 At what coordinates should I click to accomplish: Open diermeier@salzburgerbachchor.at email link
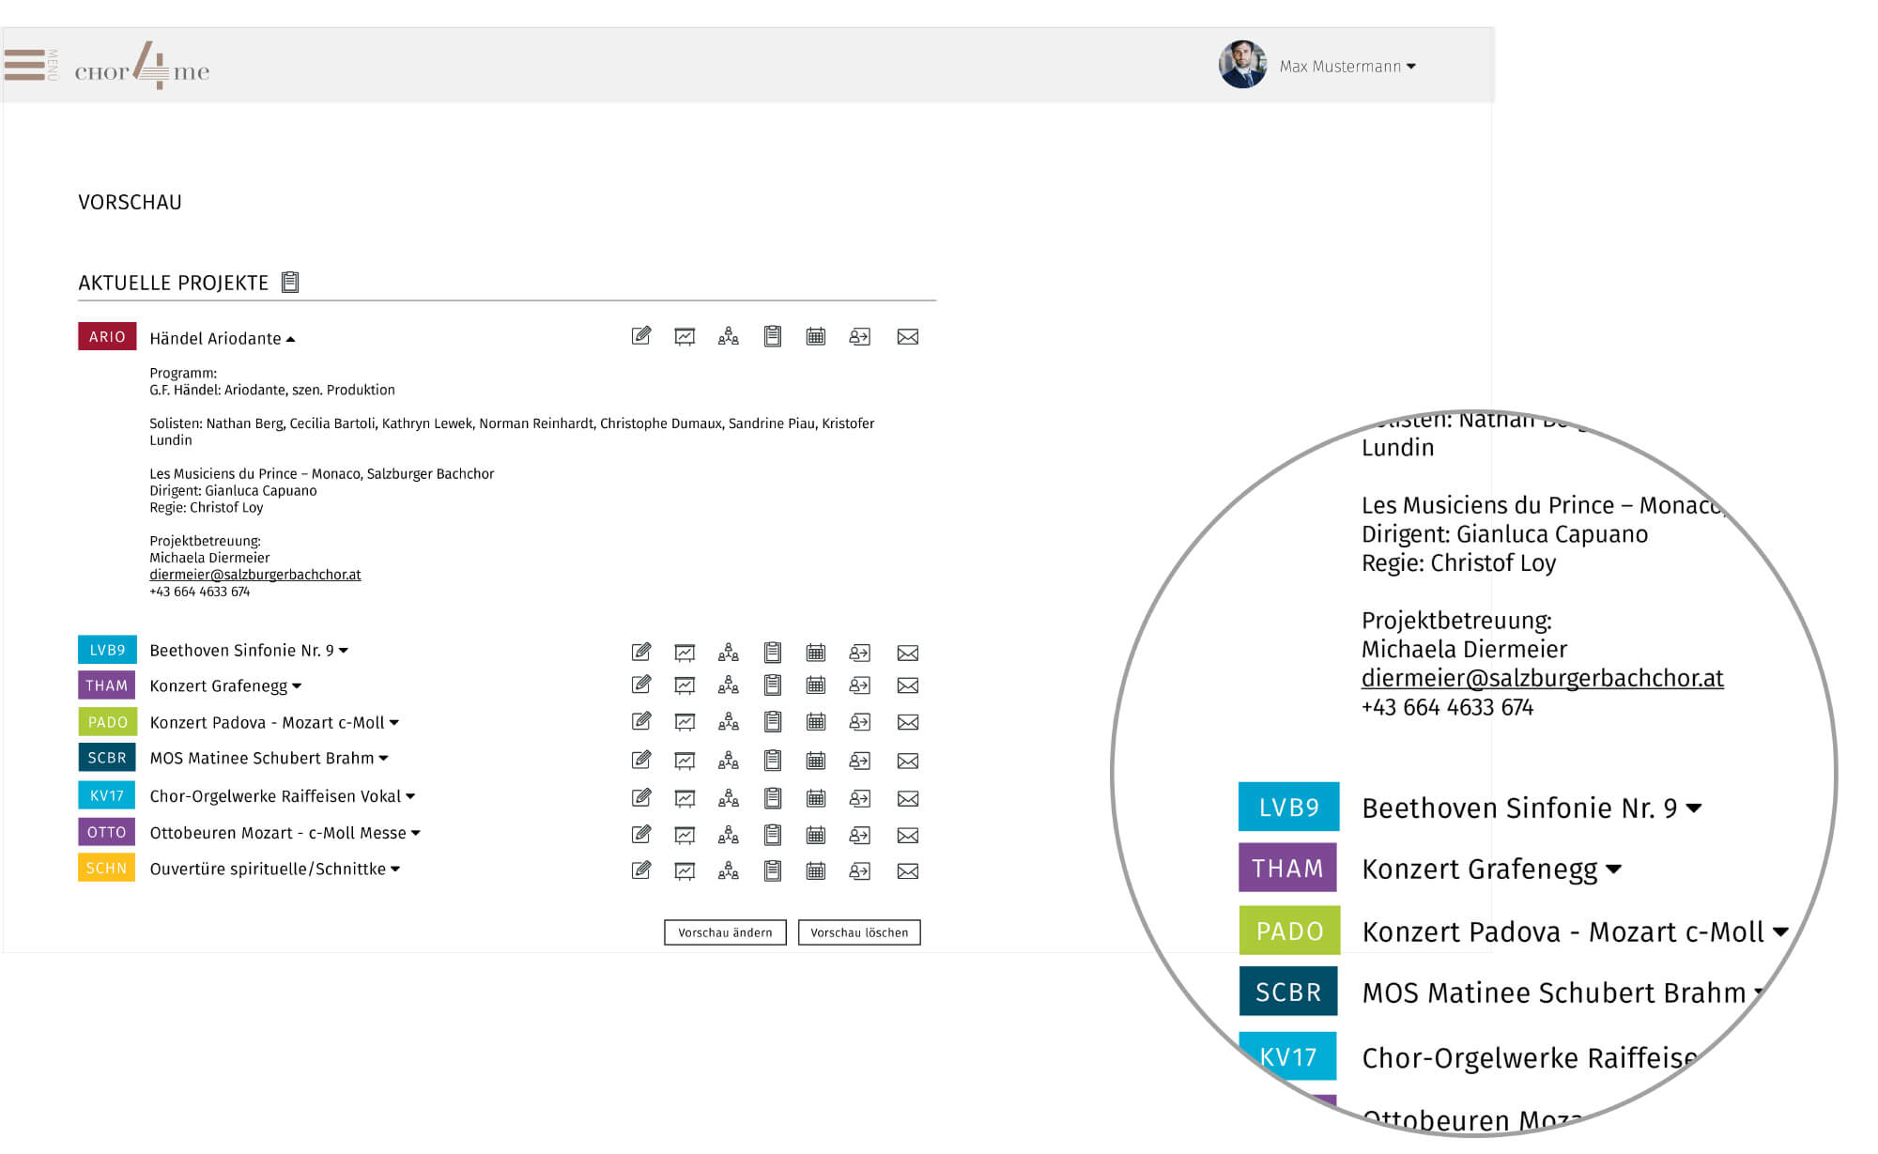255,574
